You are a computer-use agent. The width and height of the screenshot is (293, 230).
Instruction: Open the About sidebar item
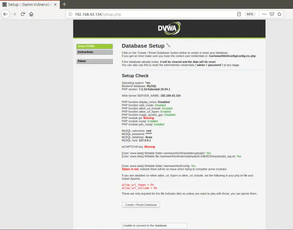tap(94, 61)
